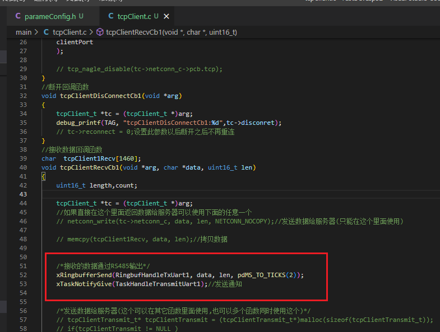Click the 'if(tcpClientTransmit != NULL' comment
This screenshot has width=440, height=332.
click(x=117, y=329)
